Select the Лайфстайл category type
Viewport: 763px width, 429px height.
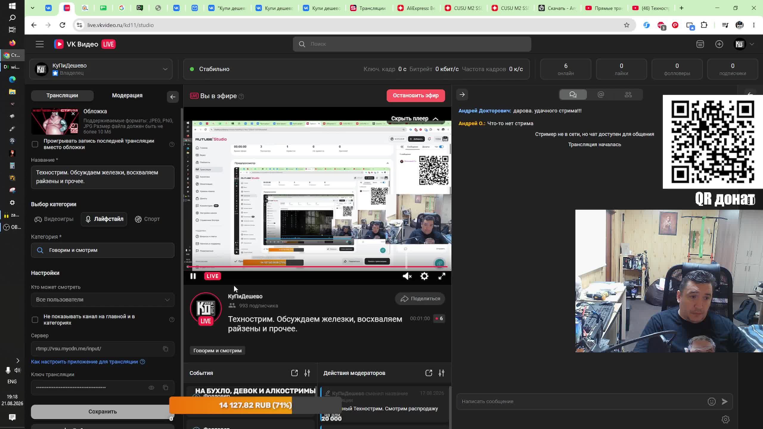coord(104,219)
